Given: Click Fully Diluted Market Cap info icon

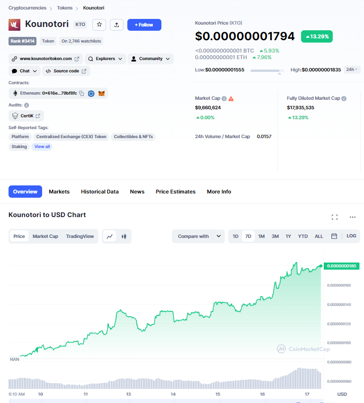Looking at the screenshot, I should [344, 98].
